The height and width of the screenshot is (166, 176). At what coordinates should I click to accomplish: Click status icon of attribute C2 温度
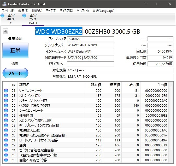6,145
